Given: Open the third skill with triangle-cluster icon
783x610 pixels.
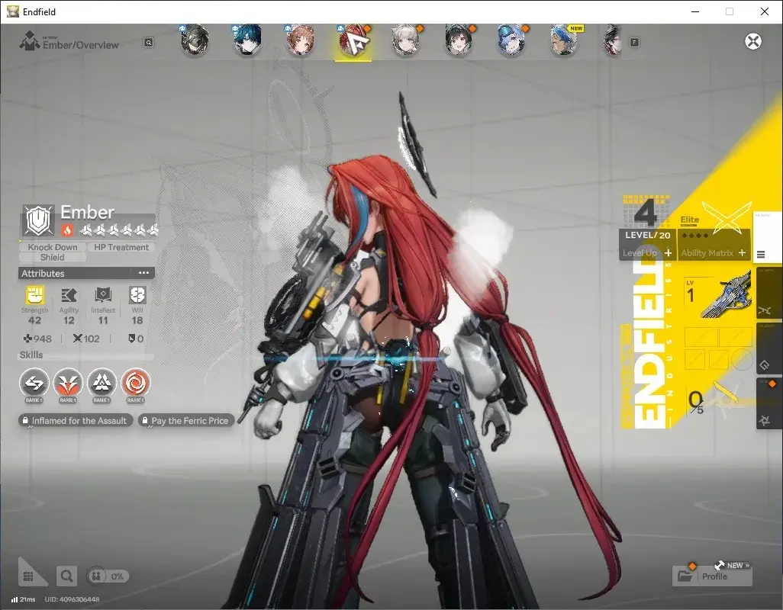Looking at the screenshot, I should [x=101, y=383].
